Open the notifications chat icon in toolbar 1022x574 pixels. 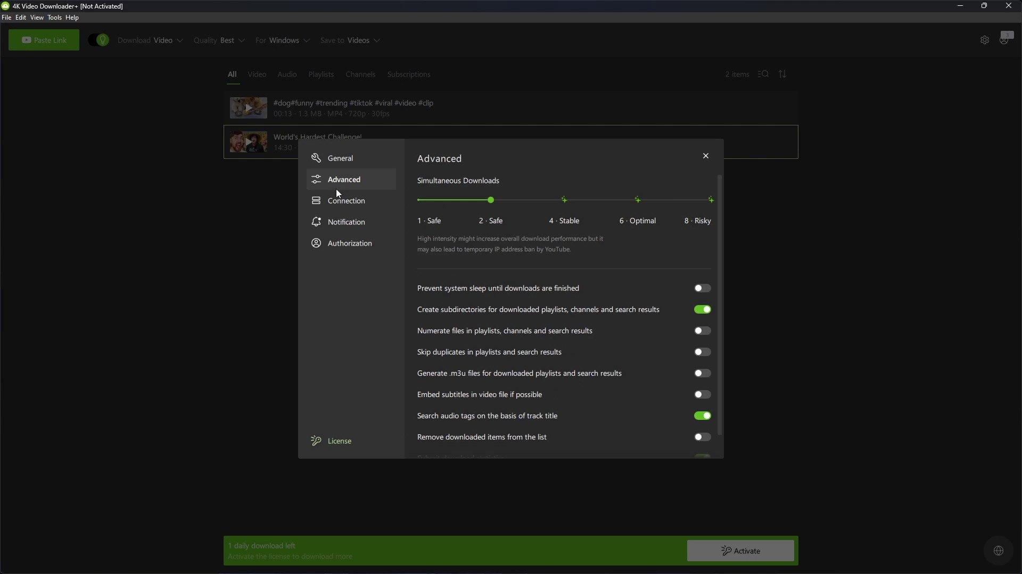(x=1005, y=38)
